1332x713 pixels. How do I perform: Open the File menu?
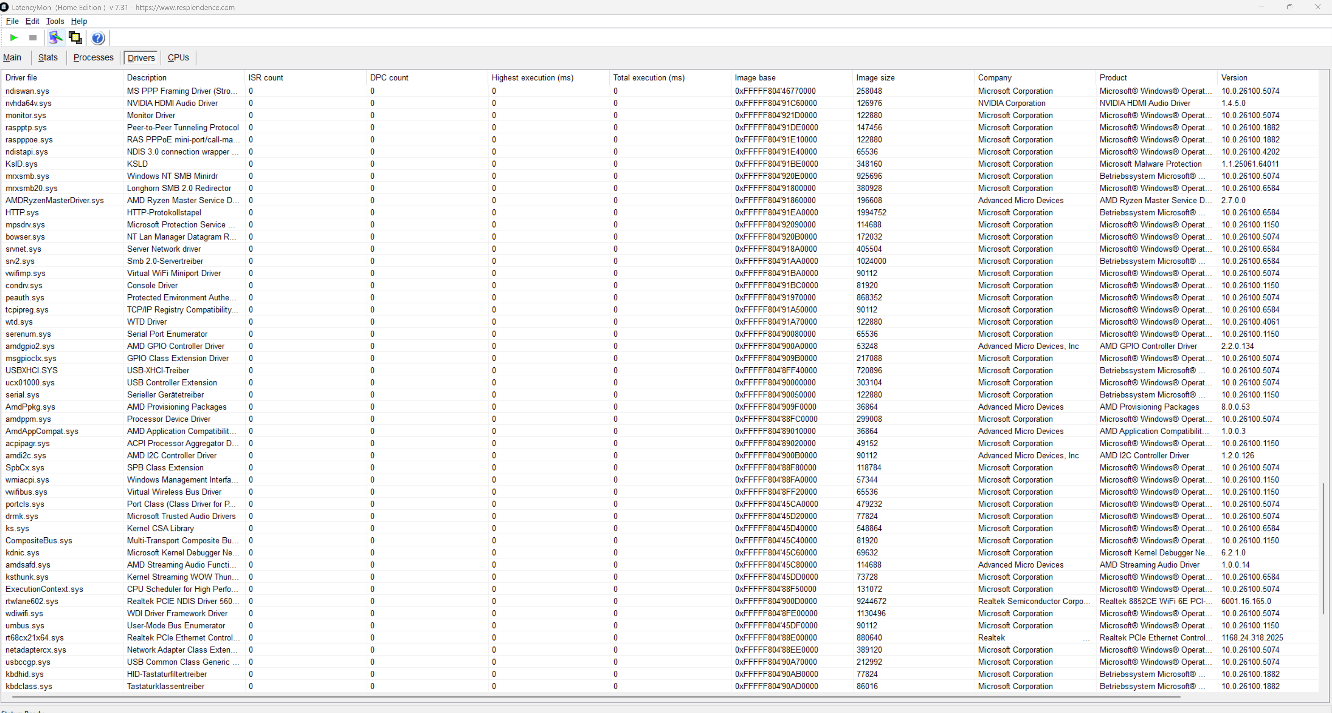[x=12, y=21]
